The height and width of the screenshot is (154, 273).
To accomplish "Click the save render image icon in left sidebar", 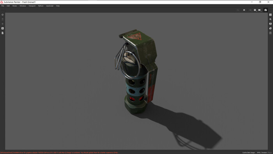I will click(2, 33).
